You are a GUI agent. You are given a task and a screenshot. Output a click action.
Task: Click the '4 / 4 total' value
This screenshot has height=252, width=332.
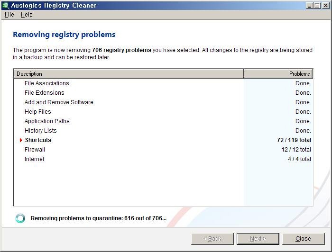(299, 159)
